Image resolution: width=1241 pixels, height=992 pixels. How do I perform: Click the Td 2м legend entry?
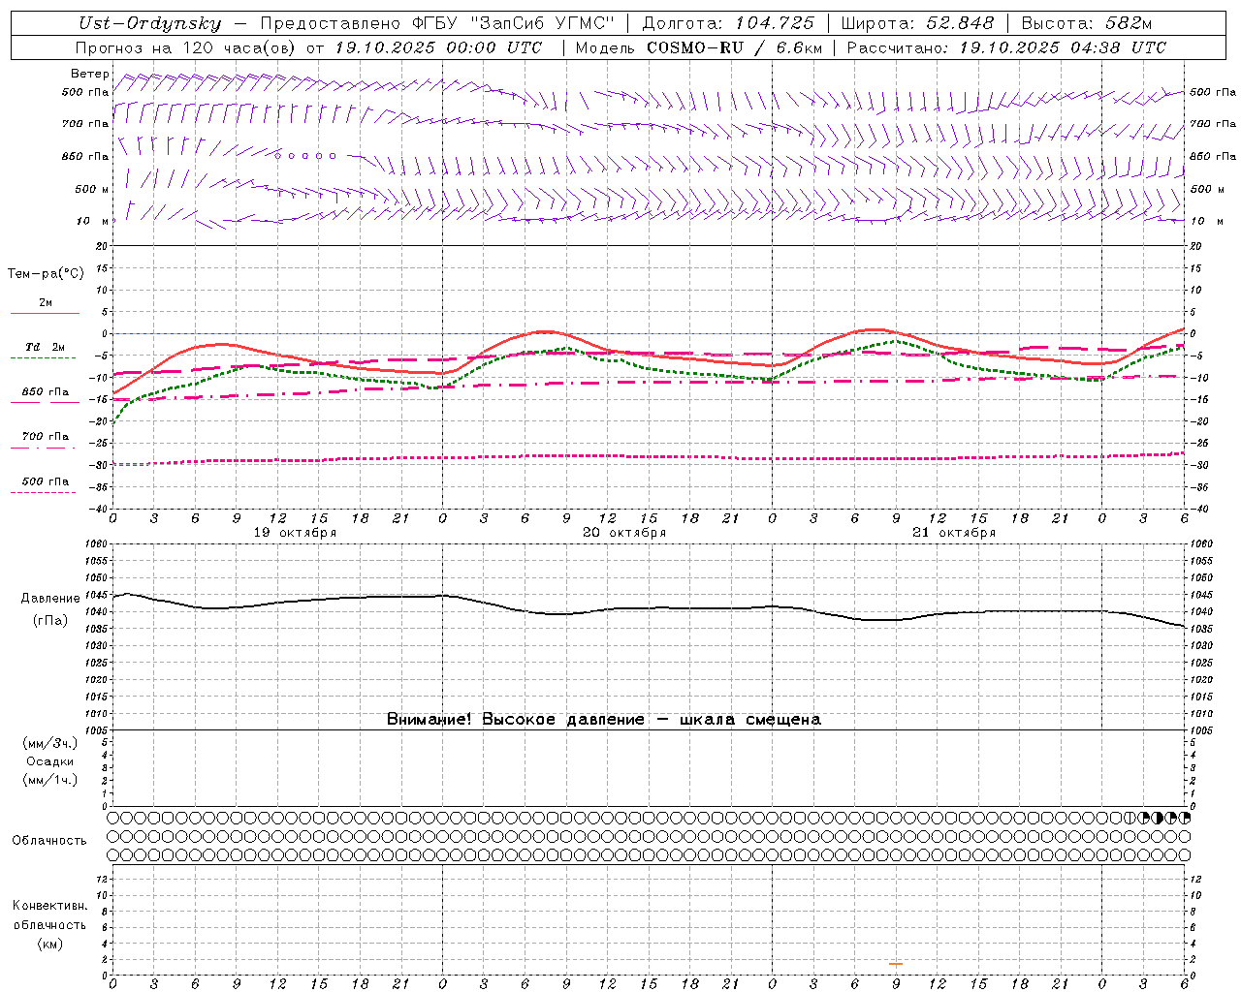[x=46, y=347]
